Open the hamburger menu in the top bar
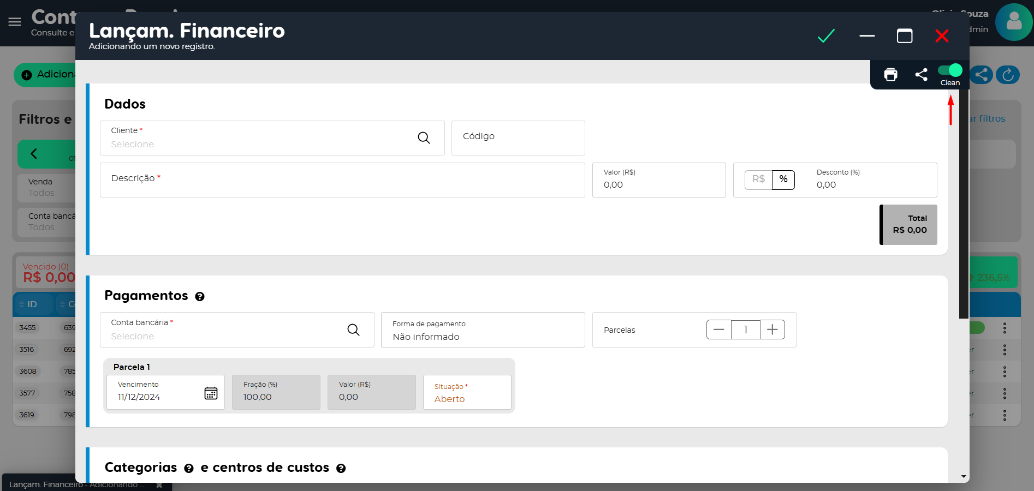Screen dimensions: 1034x491 (x=15, y=22)
